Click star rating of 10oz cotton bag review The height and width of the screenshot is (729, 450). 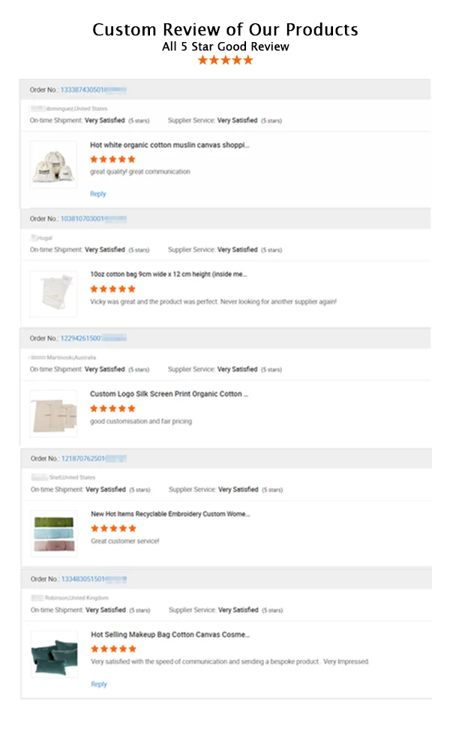(112, 289)
